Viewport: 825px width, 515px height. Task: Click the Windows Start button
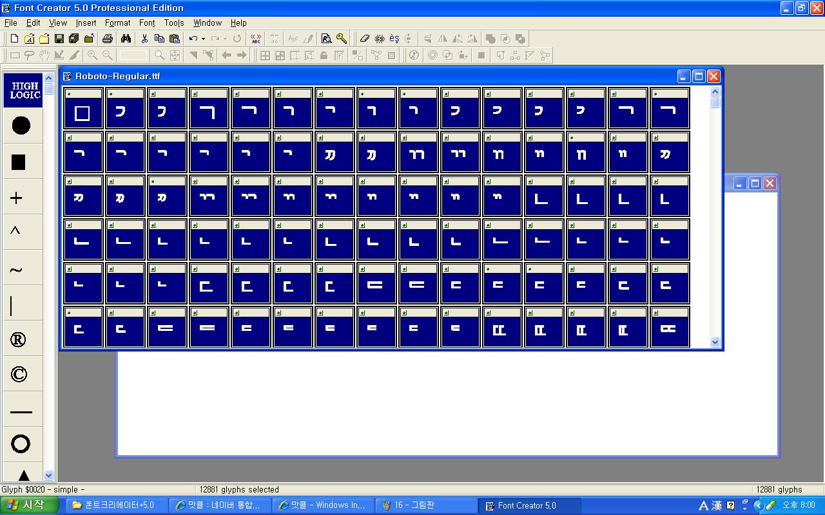(24, 505)
